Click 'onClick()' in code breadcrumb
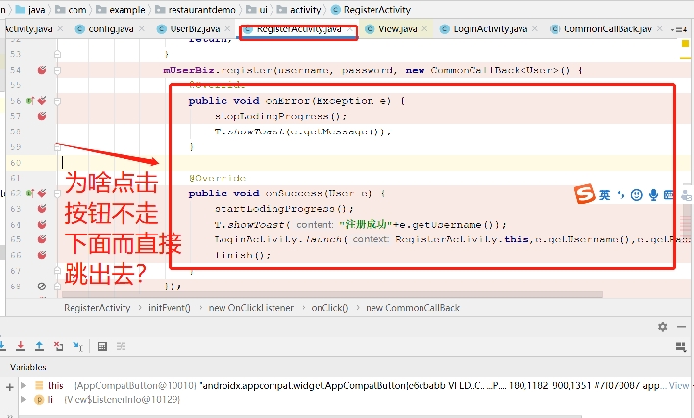This screenshot has height=418, width=694. pyautogui.click(x=329, y=308)
